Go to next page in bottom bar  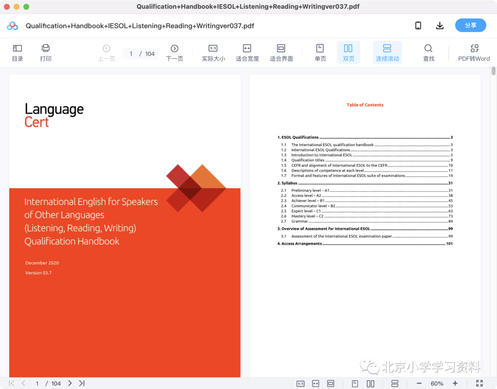coord(70,383)
